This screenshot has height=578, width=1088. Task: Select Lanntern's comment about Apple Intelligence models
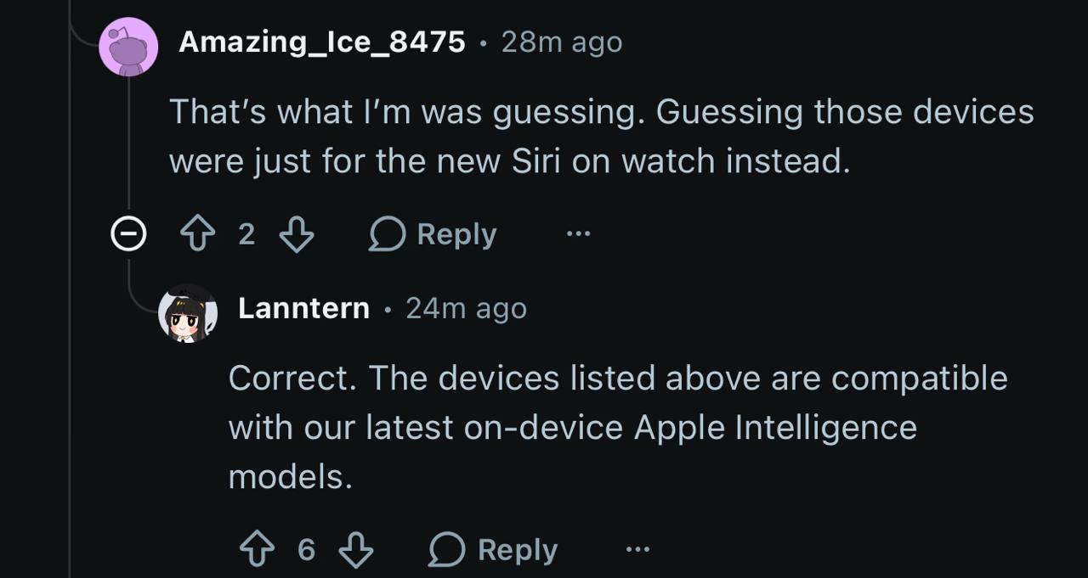(618, 427)
